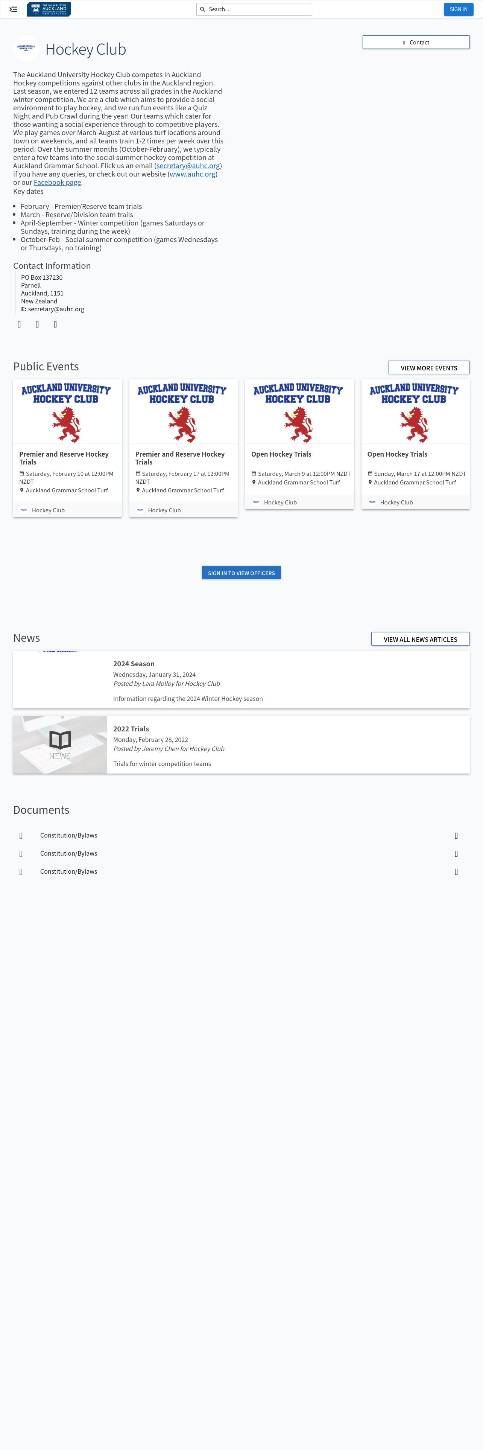The image size is (483, 1450).
Task: Click the March 17 event card's Hockey Club logo
Action: (x=372, y=502)
